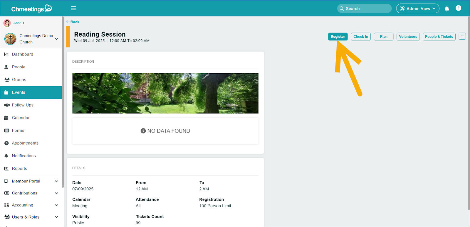Expand the Anne user menu arrow
Viewport: 470px width, 227px height.
23,23
